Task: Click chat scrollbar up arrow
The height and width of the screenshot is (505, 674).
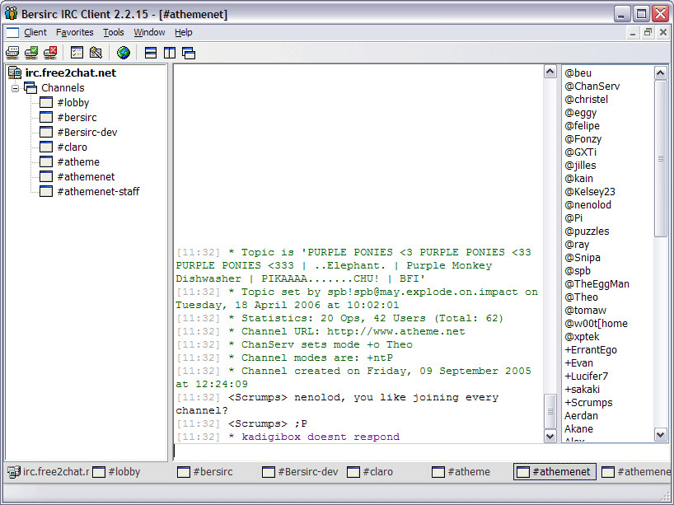Action: pyautogui.click(x=550, y=71)
